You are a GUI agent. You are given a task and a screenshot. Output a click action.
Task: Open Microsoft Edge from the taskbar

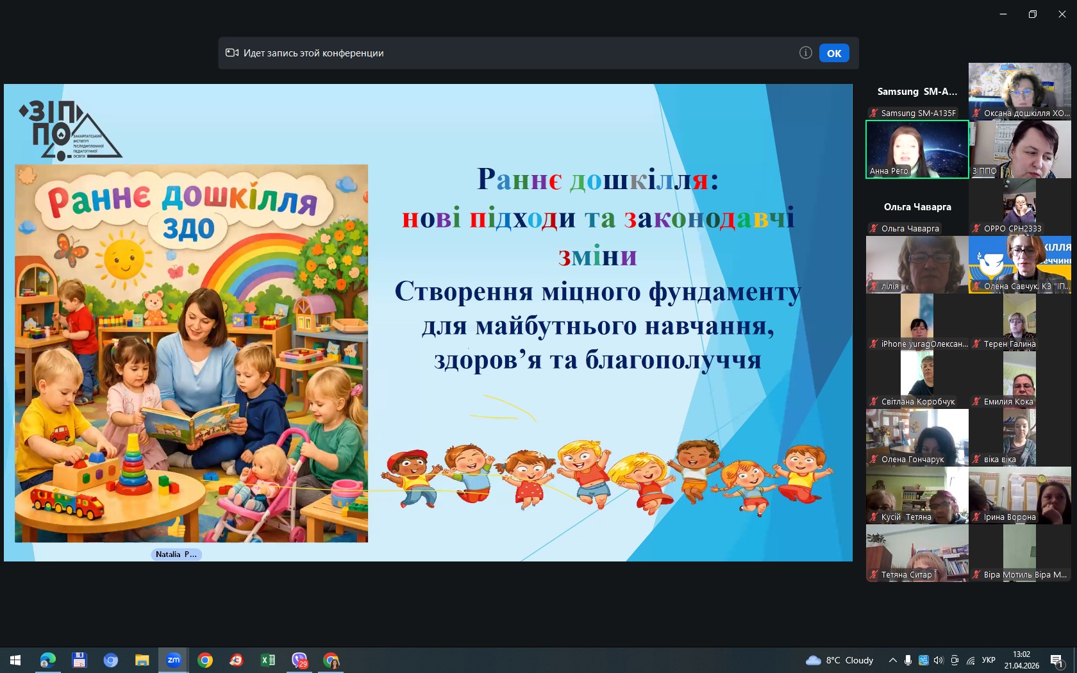[47, 660]
